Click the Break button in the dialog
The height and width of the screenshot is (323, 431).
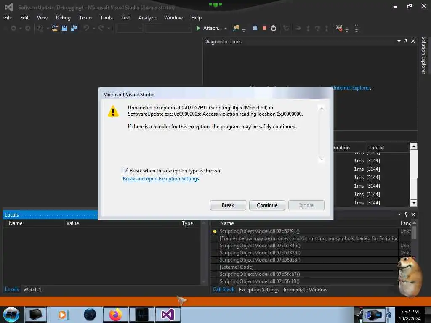click(228, 205)
